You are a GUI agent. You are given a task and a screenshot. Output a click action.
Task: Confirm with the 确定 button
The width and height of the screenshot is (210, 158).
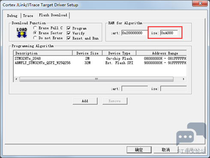(139, 150)
